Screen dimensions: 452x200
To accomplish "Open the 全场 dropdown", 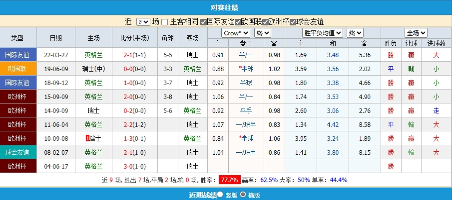I will point(416,33).
